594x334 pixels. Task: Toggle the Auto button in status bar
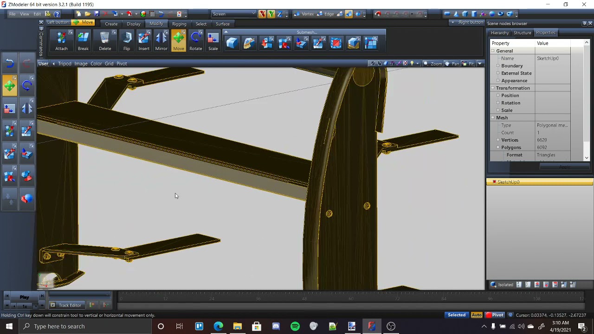pyautogui.click(x=477, y=315)
